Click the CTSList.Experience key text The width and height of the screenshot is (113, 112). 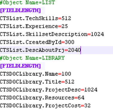click(x=29, y=26)
